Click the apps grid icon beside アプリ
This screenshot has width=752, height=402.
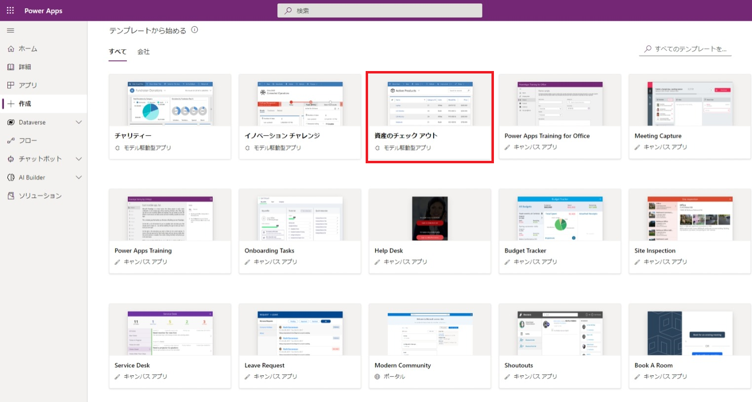(x=11, y=85)
